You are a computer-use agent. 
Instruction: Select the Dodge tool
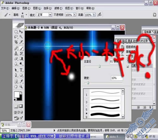[x=21, y=64]
